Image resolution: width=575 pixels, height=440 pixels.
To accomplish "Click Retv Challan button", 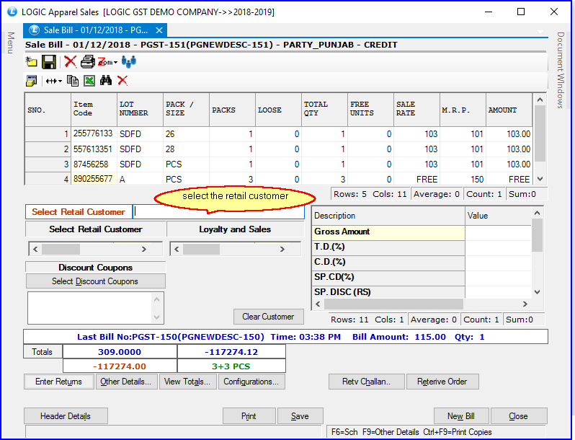I will click(366, 382).
